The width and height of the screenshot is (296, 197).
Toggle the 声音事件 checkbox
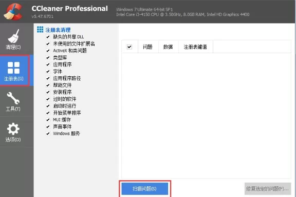[48, 126]
